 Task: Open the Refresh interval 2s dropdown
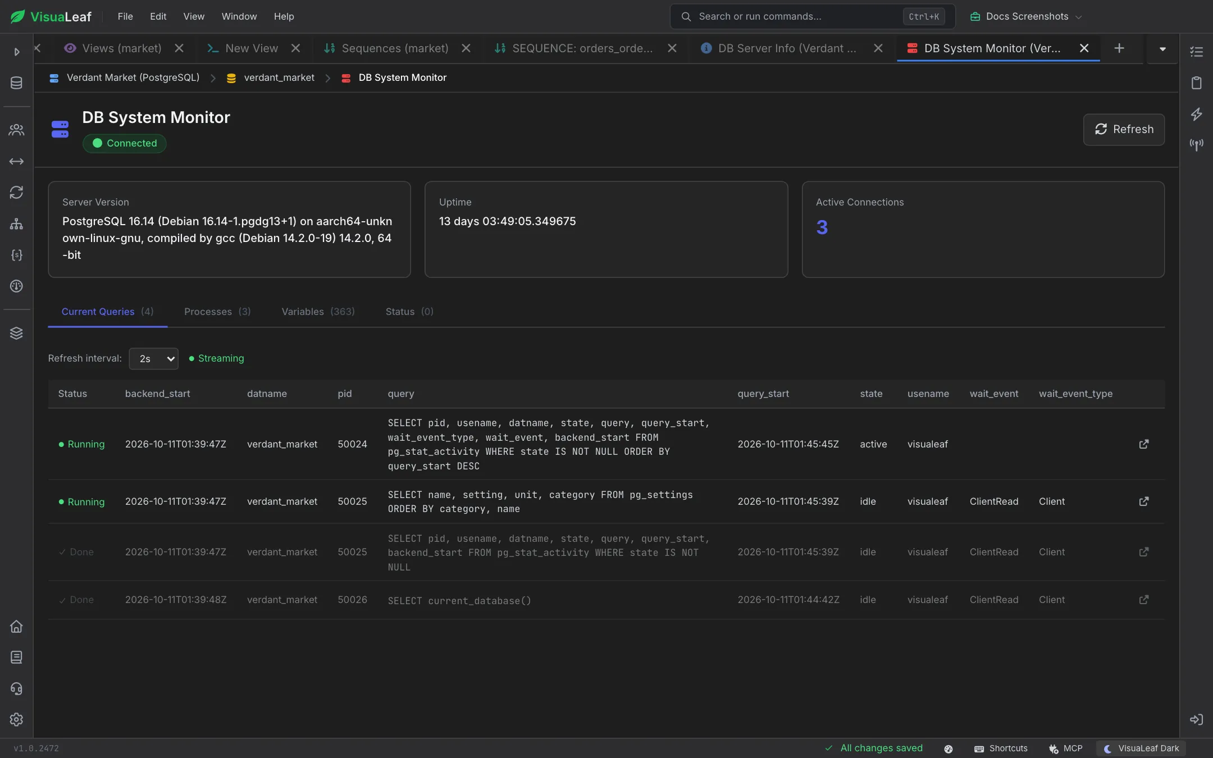pyautogui.click(x=153, y=359)
